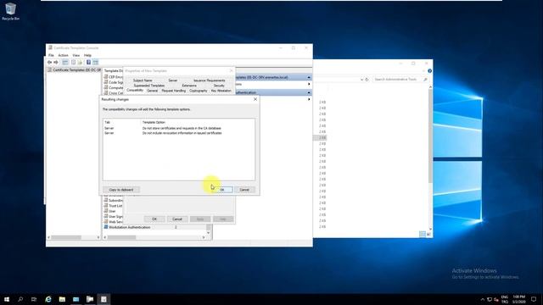Click Cancel in Resulting changes dialog

244,190
